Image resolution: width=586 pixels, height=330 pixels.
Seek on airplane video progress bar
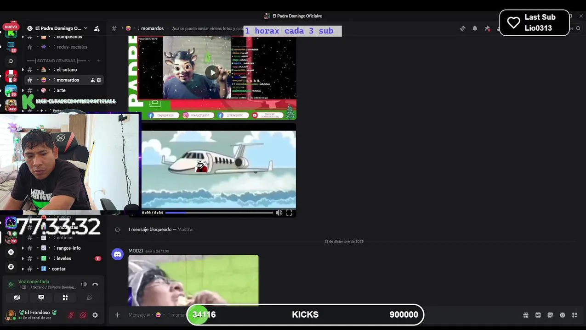point(219,213)
